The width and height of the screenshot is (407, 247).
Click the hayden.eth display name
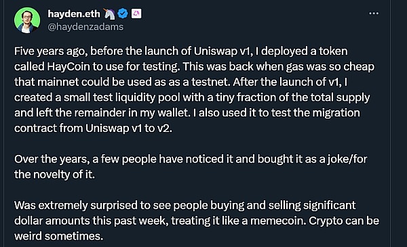(x=74, y=14)
